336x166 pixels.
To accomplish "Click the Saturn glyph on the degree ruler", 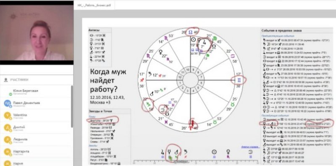I will click(186, 152).
